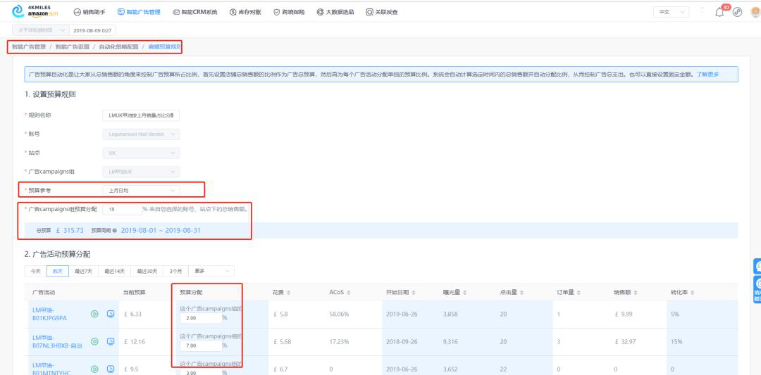Sort by 转化率 column arrows

pos(692,293)
